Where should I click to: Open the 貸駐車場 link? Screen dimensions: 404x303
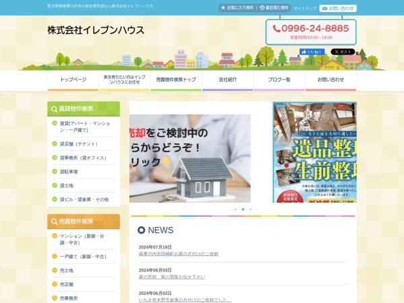click(x=69, y=172)
